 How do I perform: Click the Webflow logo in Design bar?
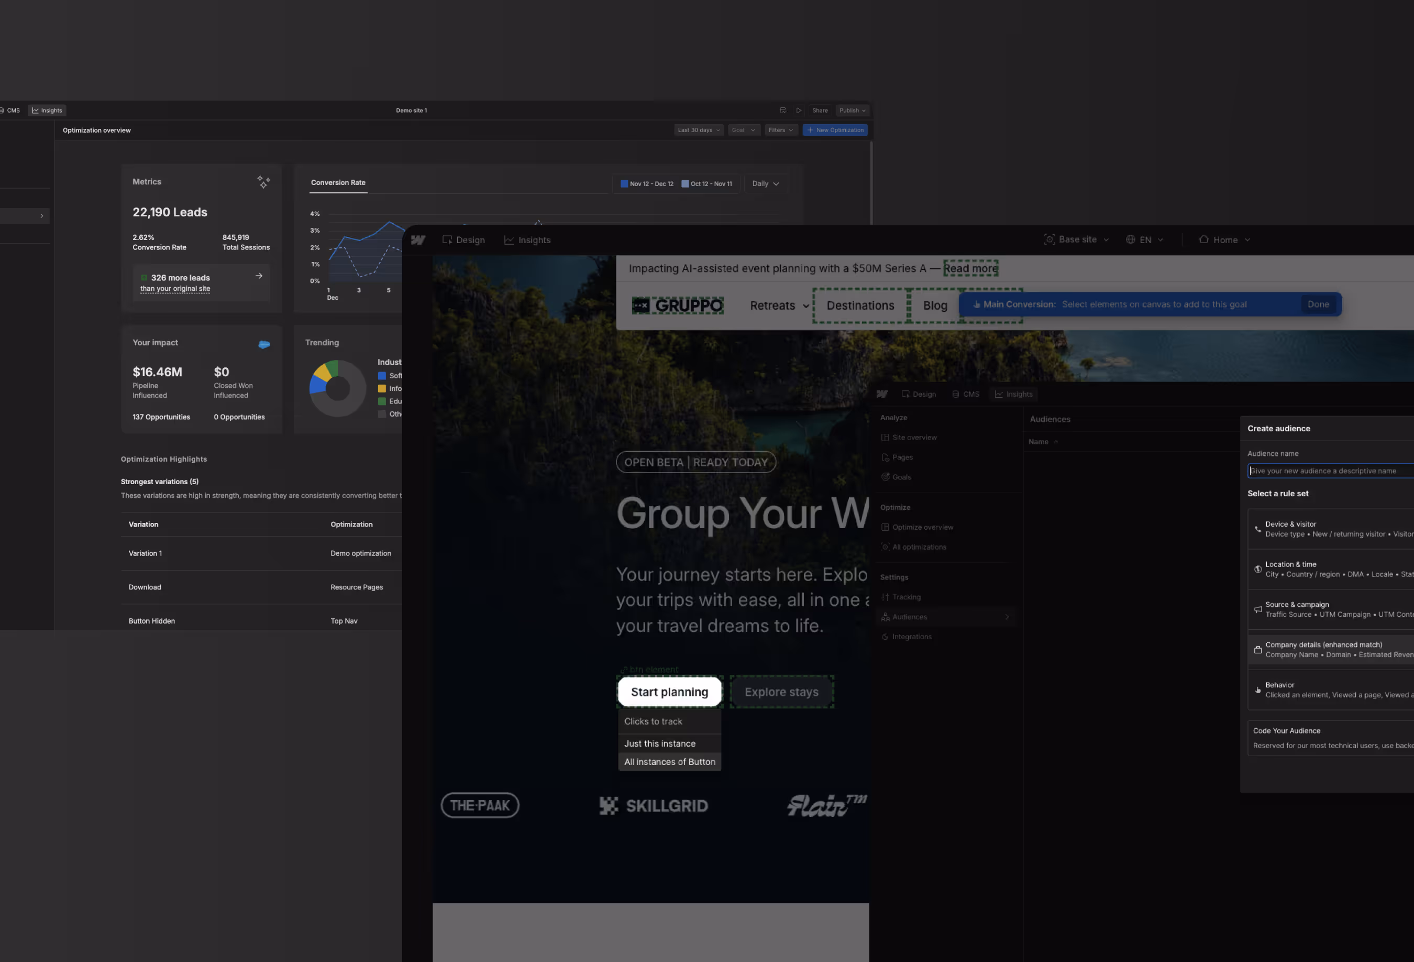(418, 240)
